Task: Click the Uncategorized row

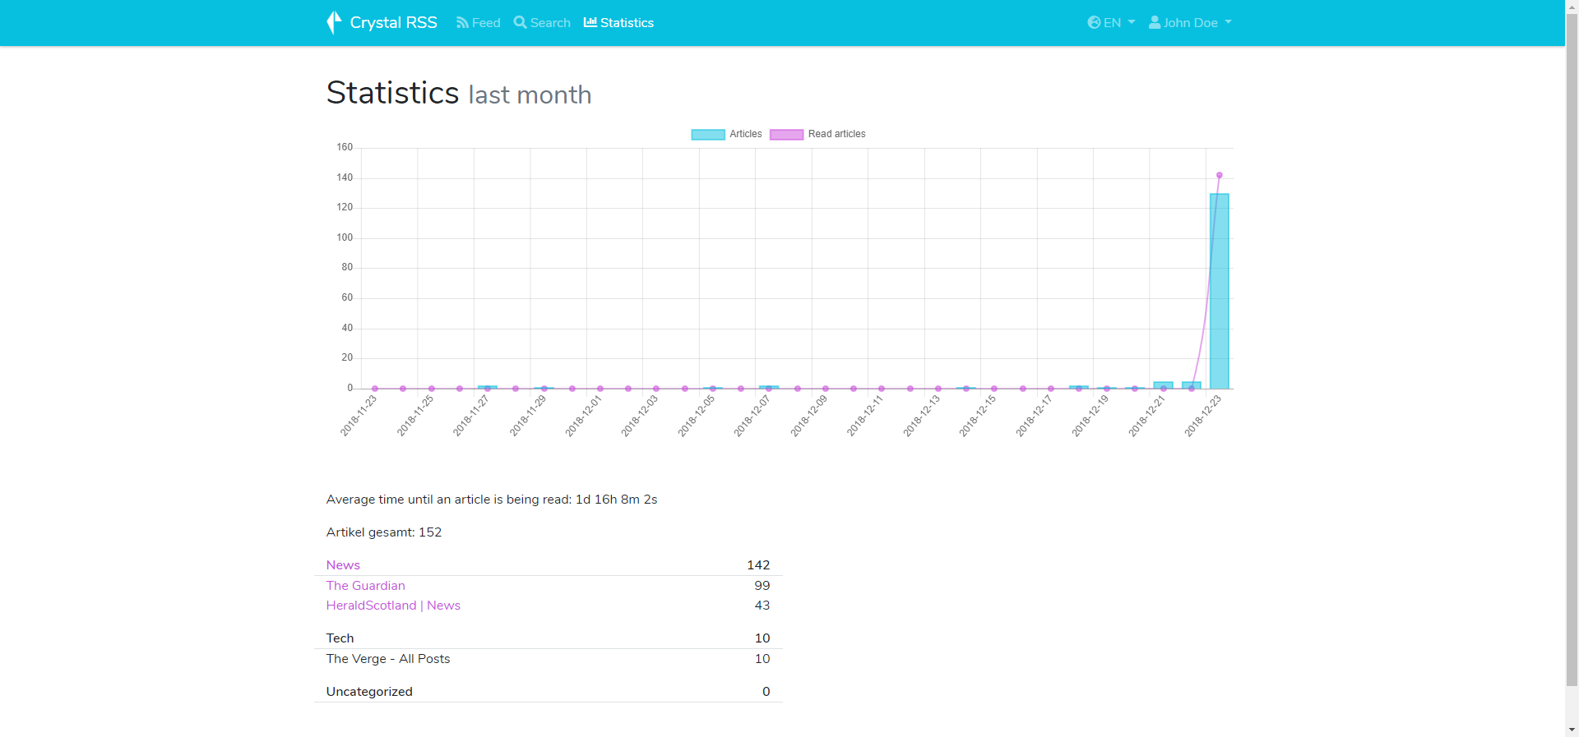Action: click(x=548, y=692)
